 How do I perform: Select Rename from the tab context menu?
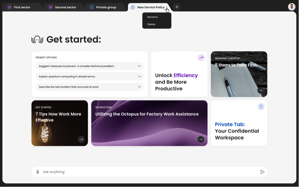click(153, 17)
